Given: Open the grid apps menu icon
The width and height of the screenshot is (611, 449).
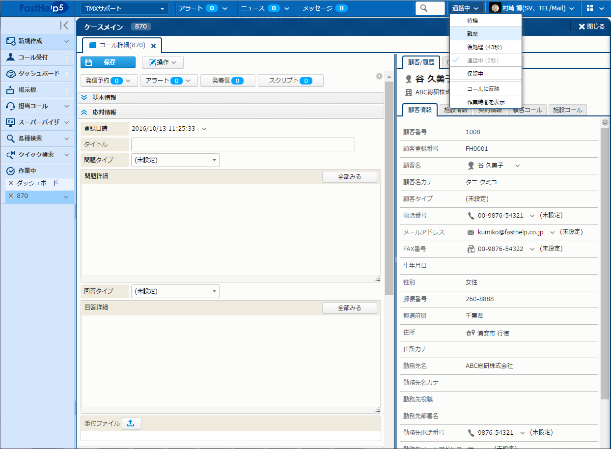Looking at the screenshot, I should click(x=590, y=8).
